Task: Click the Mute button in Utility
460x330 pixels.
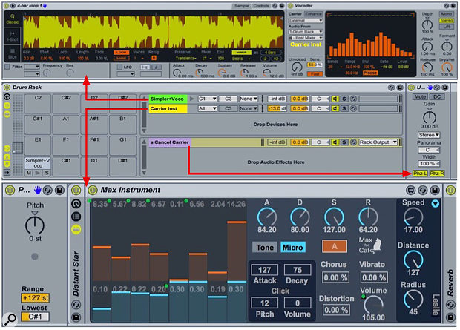Action: point(420,96)
